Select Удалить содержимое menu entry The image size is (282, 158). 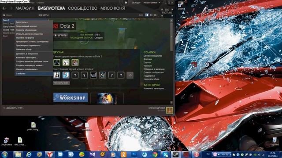coord(34,69)
